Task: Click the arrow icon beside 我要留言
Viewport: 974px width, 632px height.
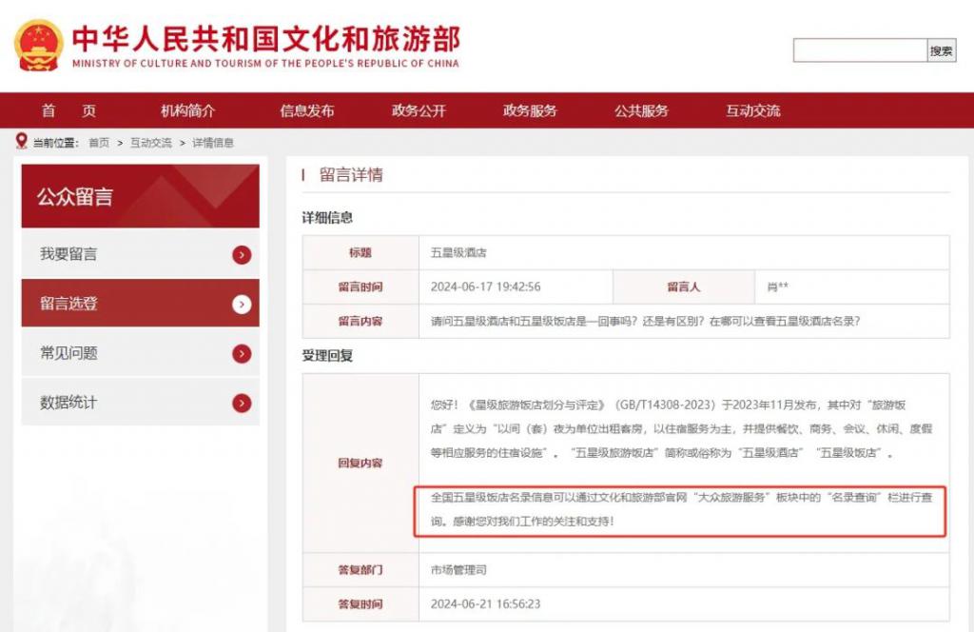Action: click(242, 255)
